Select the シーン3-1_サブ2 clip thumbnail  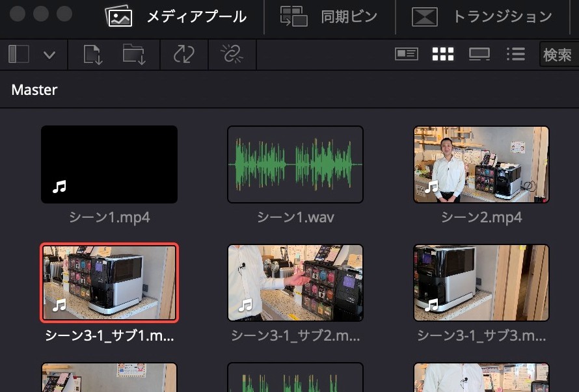click(x=295, y=283)
